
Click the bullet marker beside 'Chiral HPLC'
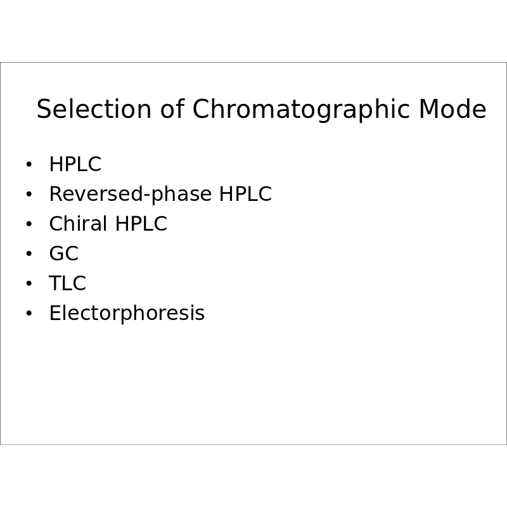29,225
